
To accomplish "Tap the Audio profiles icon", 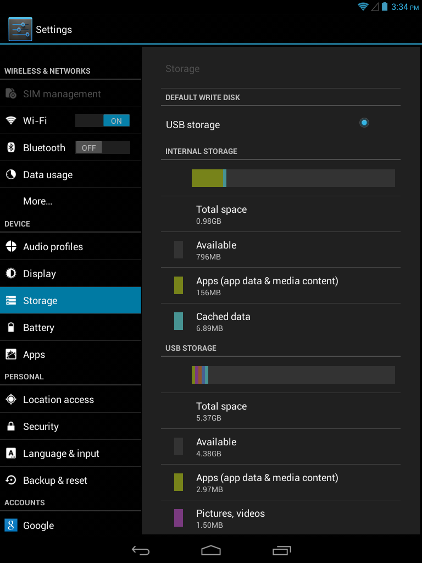I will [11, 247].
